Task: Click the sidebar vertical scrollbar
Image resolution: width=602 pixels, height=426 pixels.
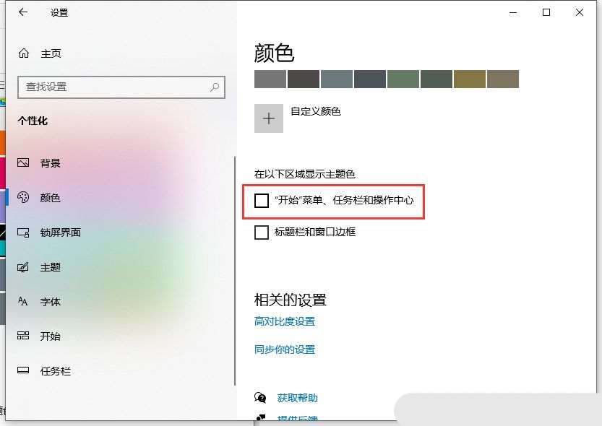Action: [x=235, y=271]
